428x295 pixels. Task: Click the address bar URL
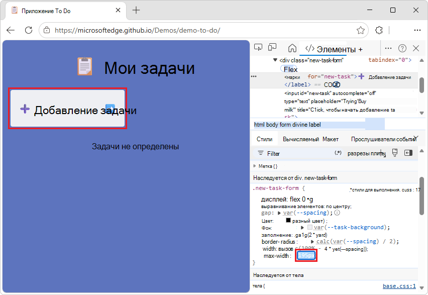click(137, 30)
